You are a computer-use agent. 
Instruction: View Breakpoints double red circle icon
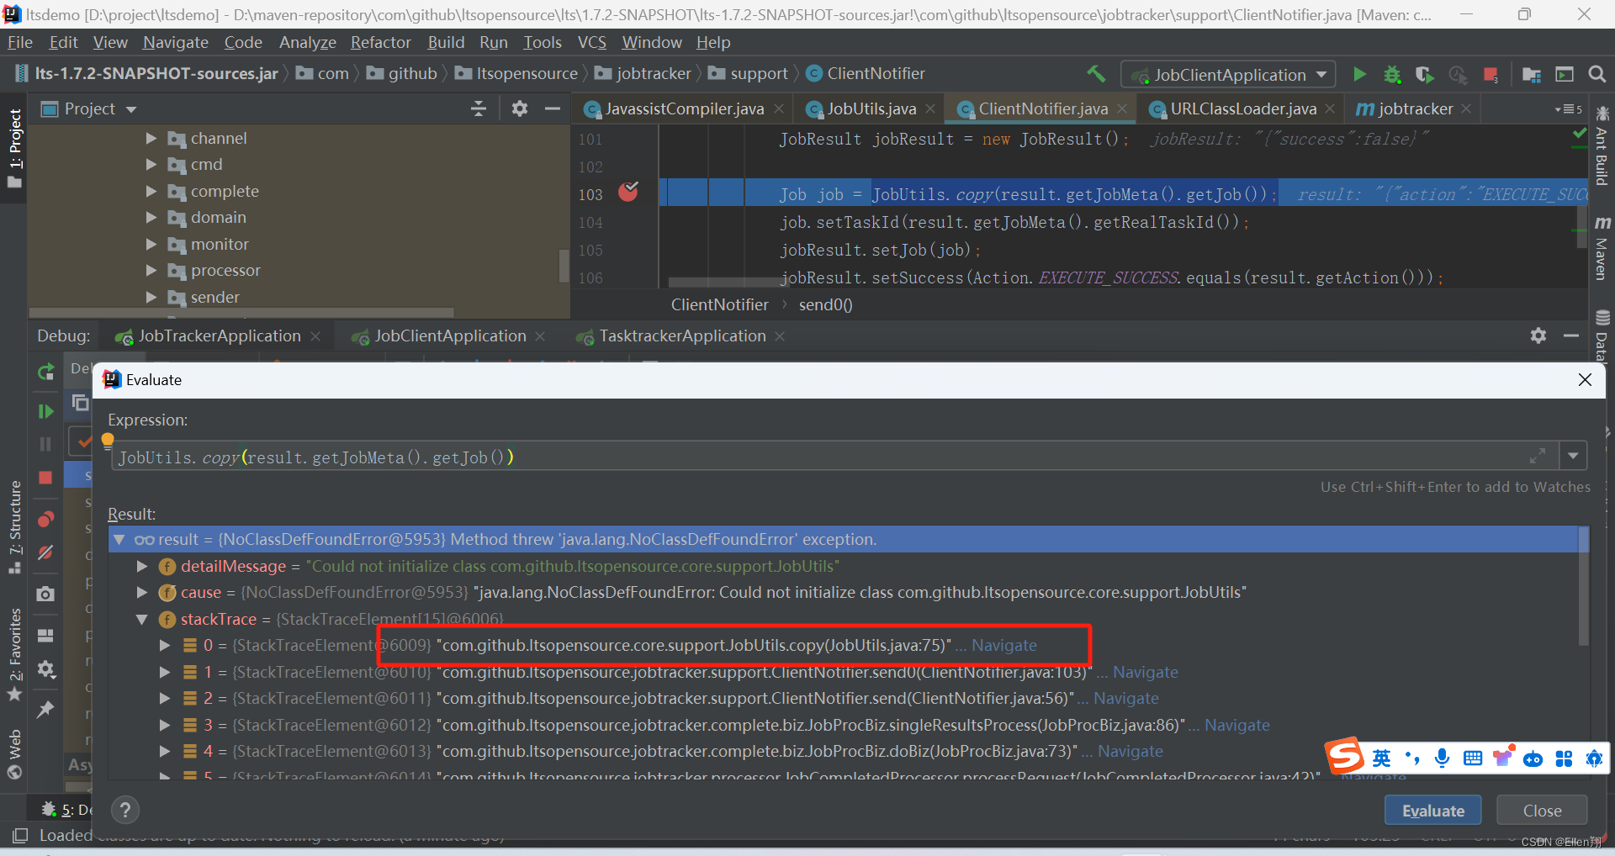click(45, 519)
